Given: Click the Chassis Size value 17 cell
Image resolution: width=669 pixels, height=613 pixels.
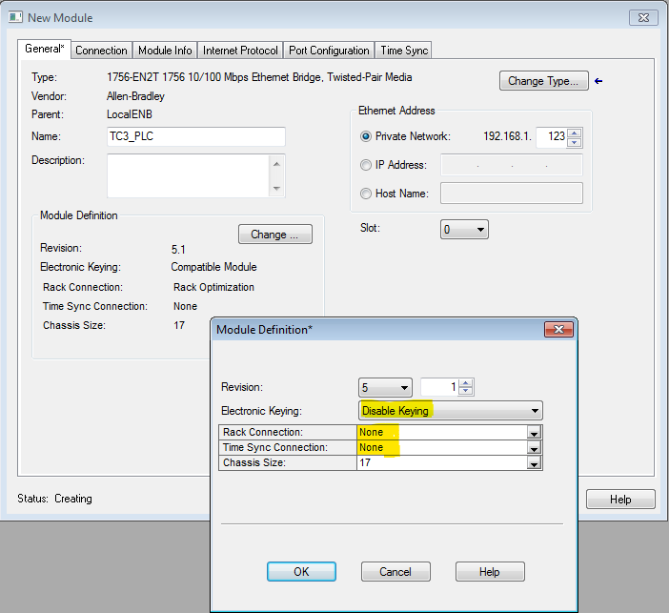Looking at the screenshot, I should (441, 463).
